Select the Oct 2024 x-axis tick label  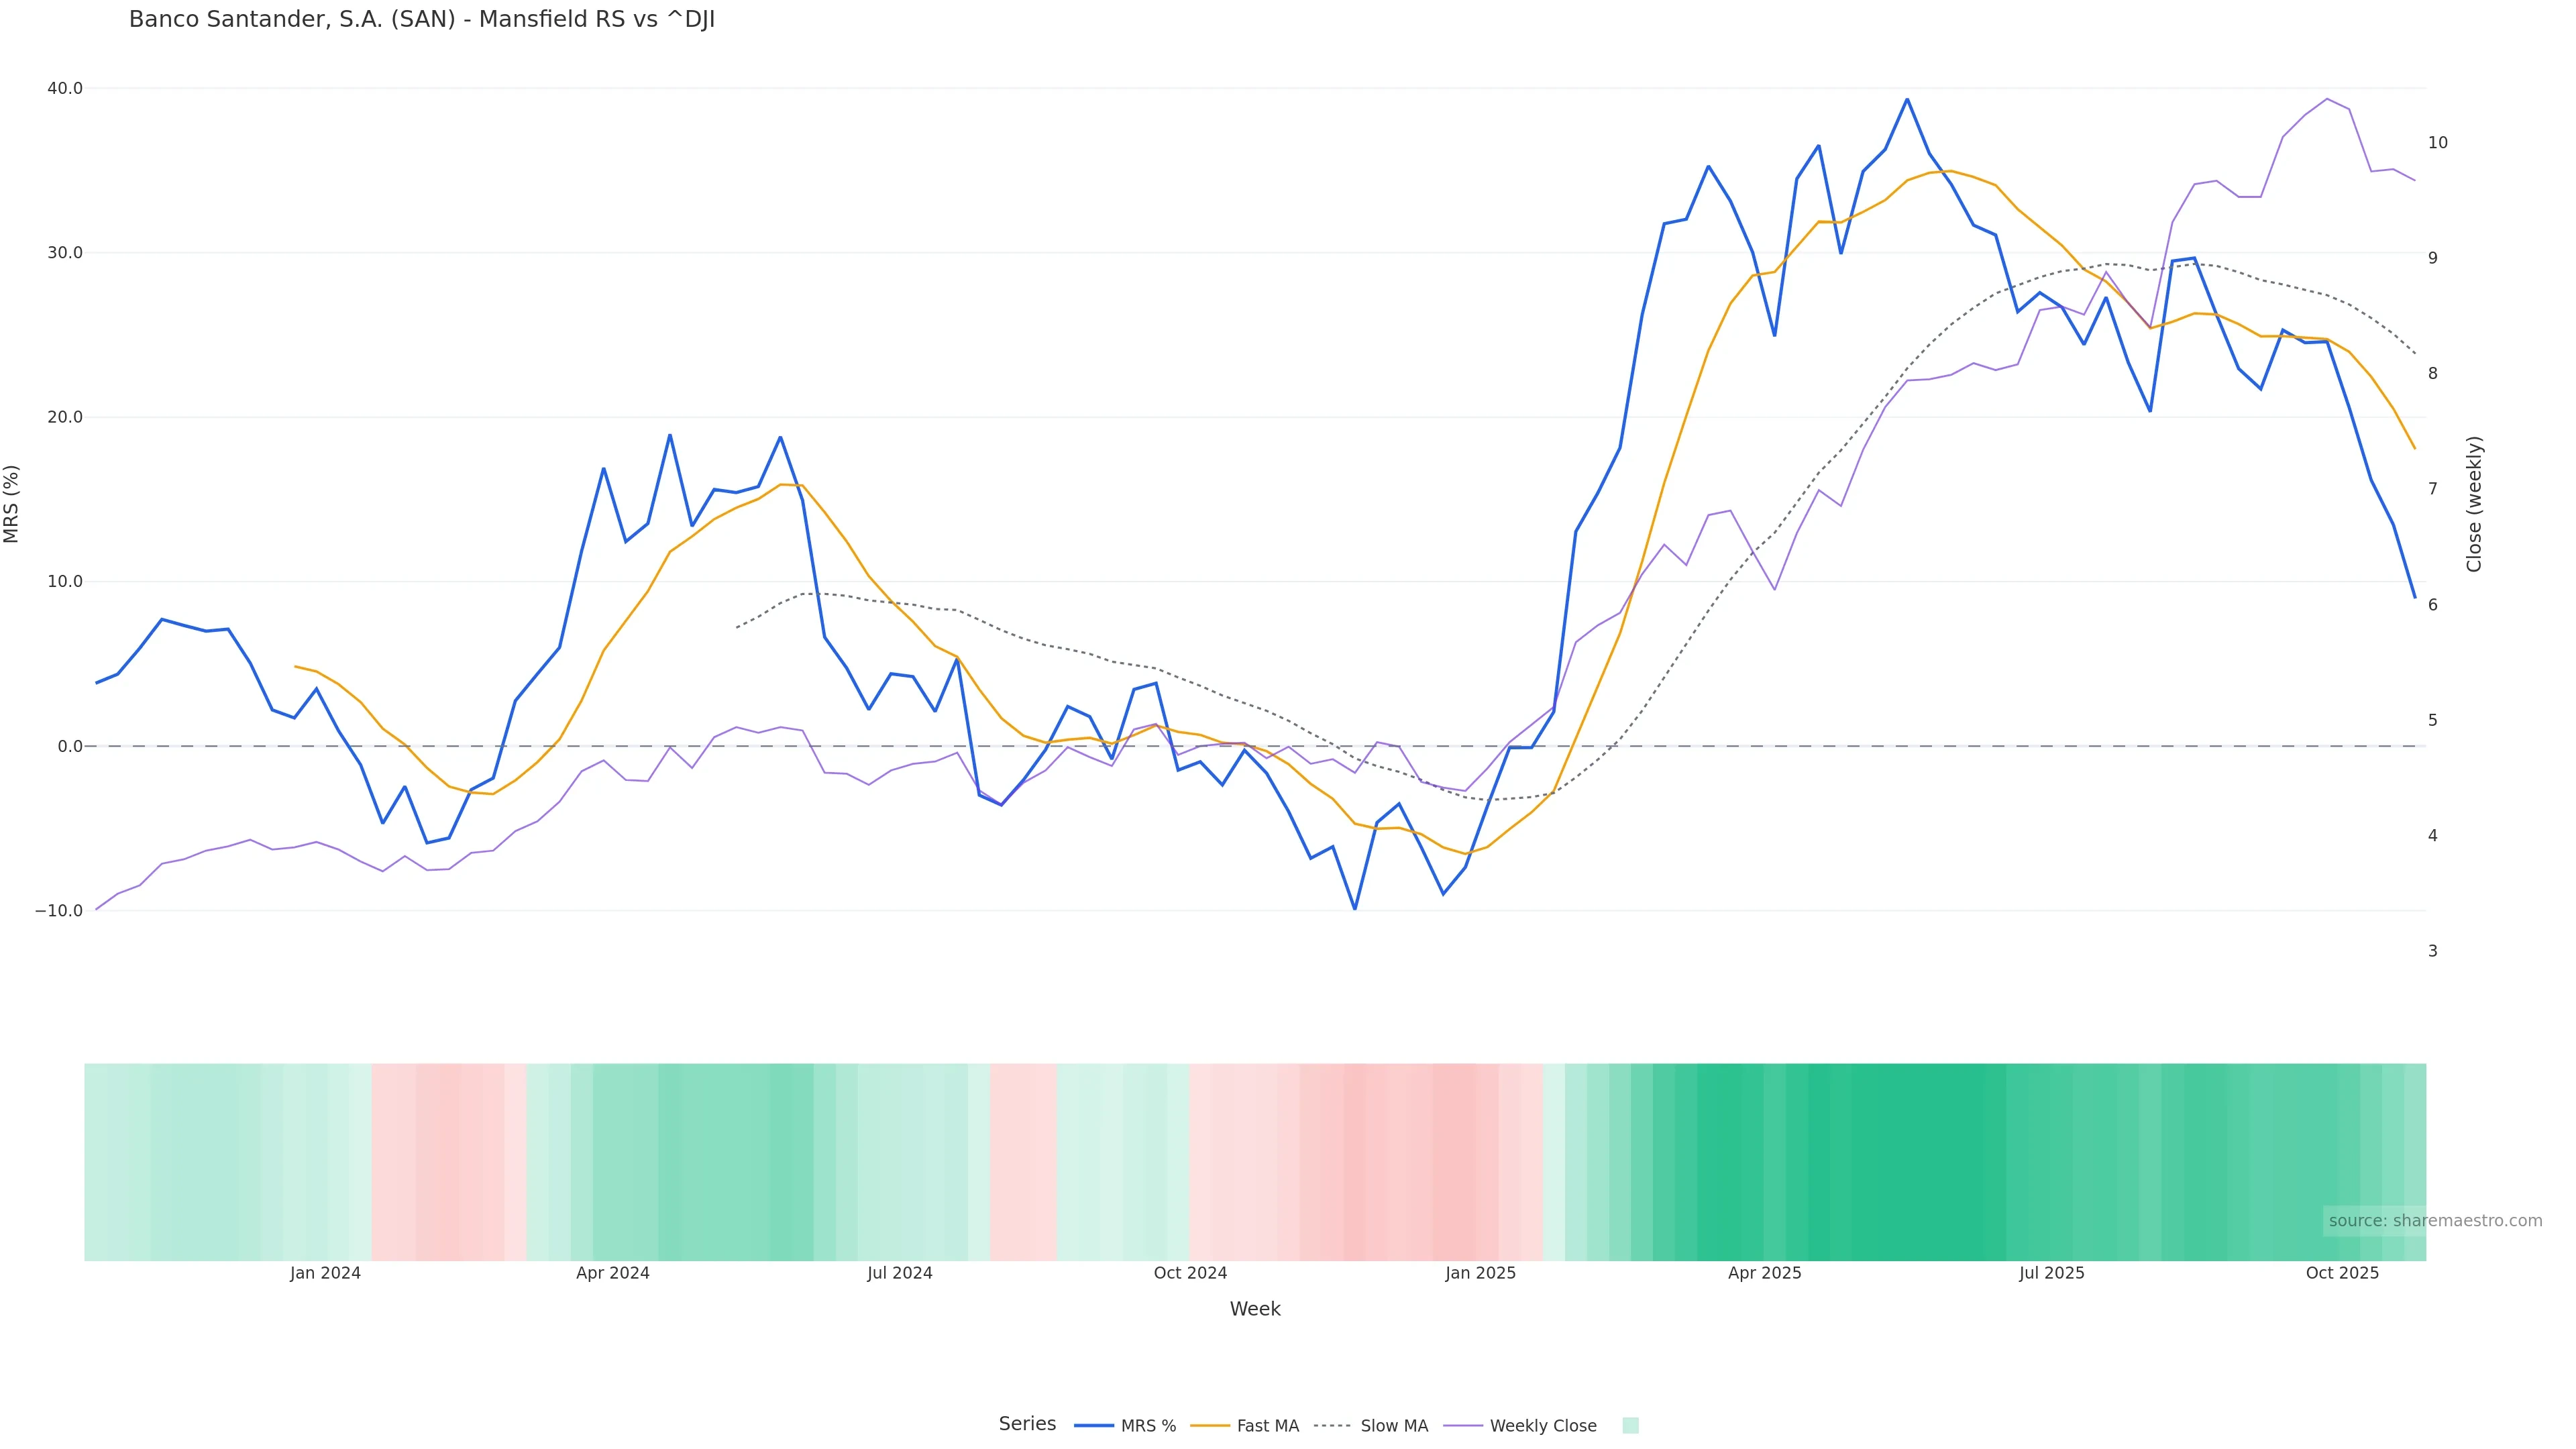tap(1190, 1273)
